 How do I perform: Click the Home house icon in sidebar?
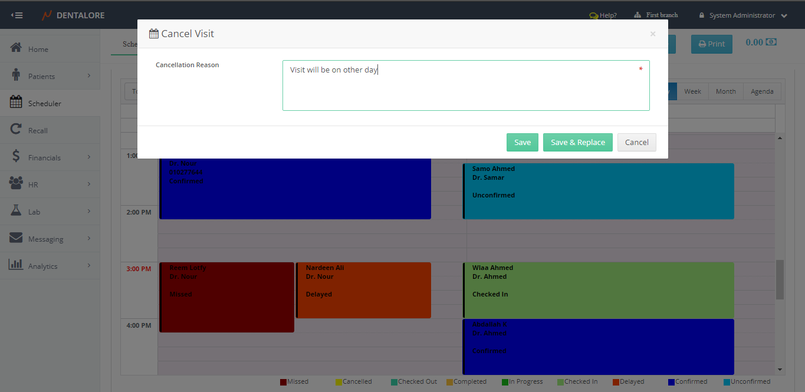(16, 48)
